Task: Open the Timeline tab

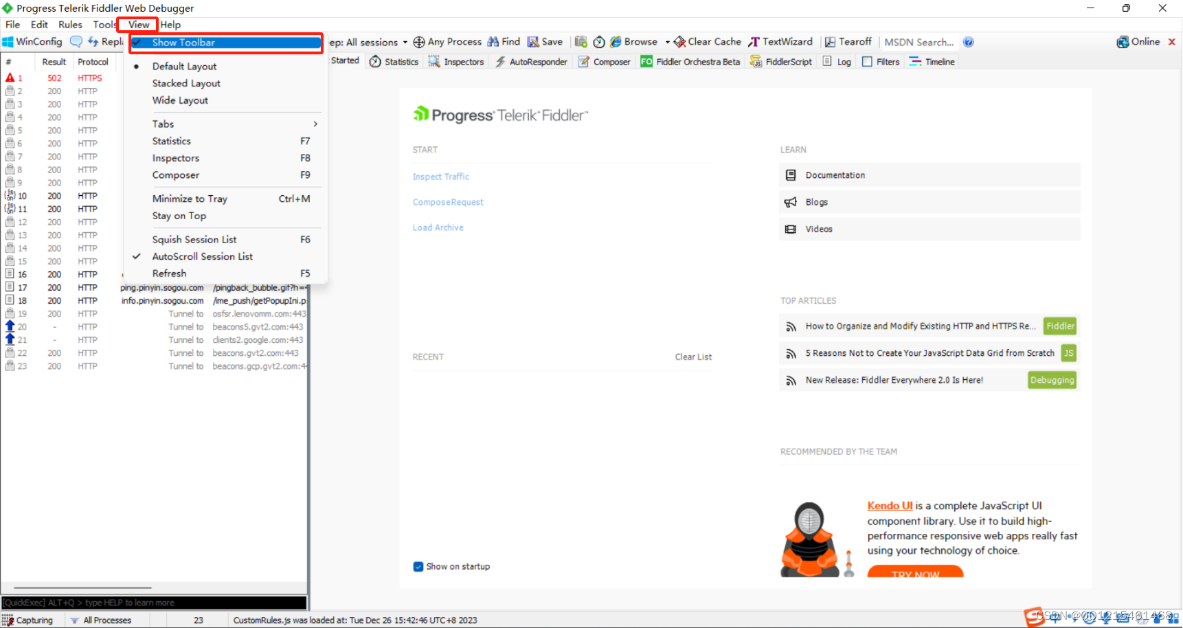Action: click(x=932, y=62)
